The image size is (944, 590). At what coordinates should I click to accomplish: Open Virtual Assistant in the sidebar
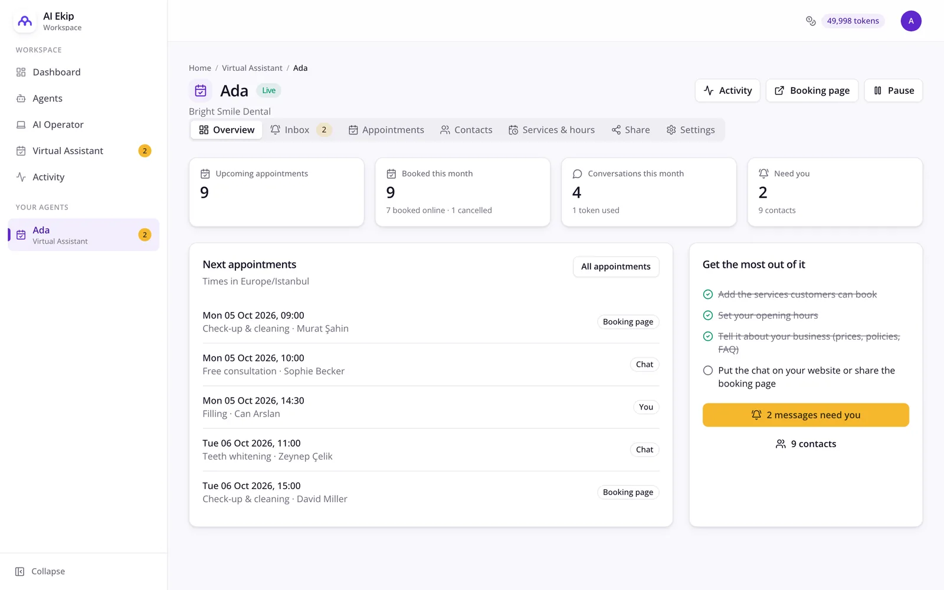click(84, 150)
